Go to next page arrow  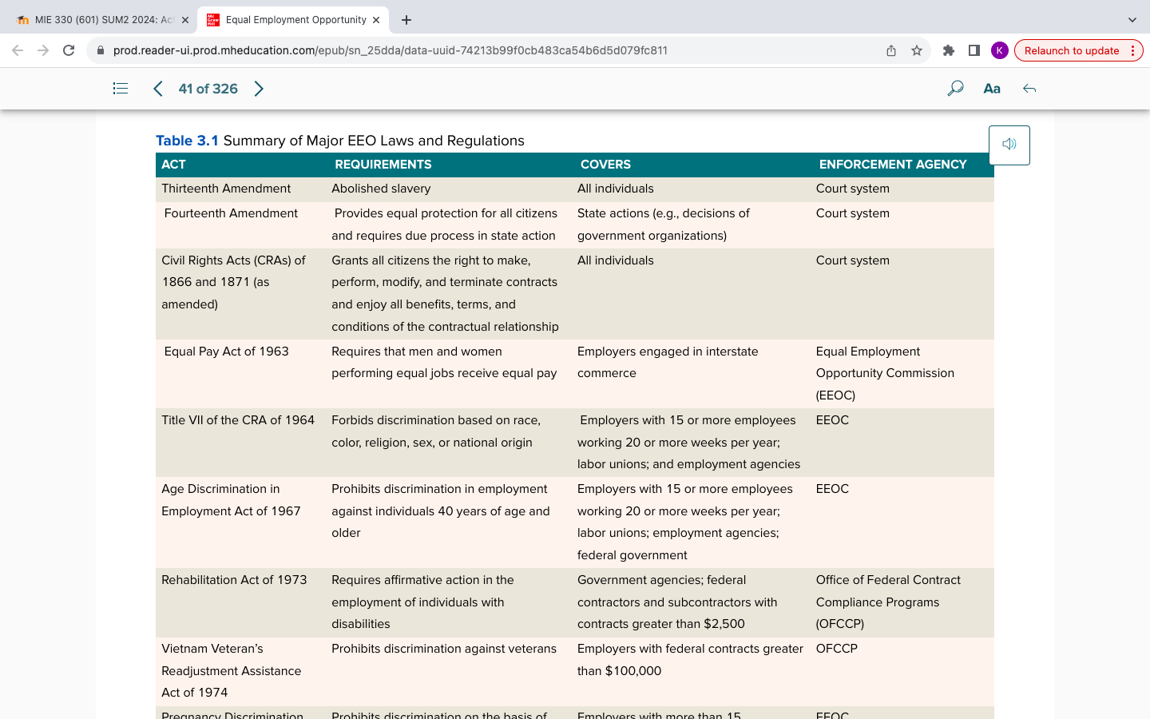259,89
